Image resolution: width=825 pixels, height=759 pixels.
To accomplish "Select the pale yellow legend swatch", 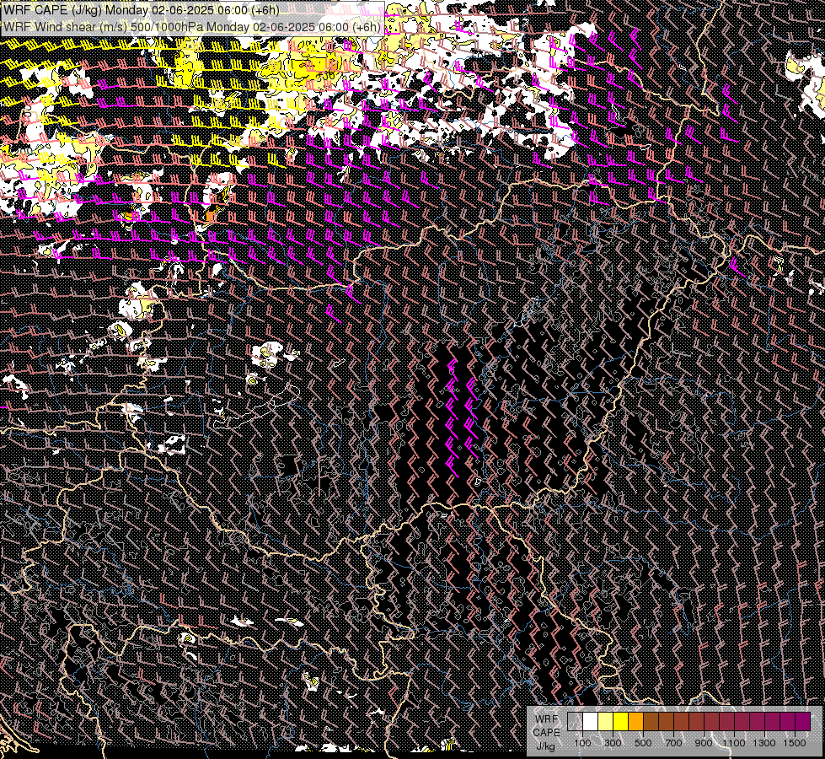I will (605, 722).
